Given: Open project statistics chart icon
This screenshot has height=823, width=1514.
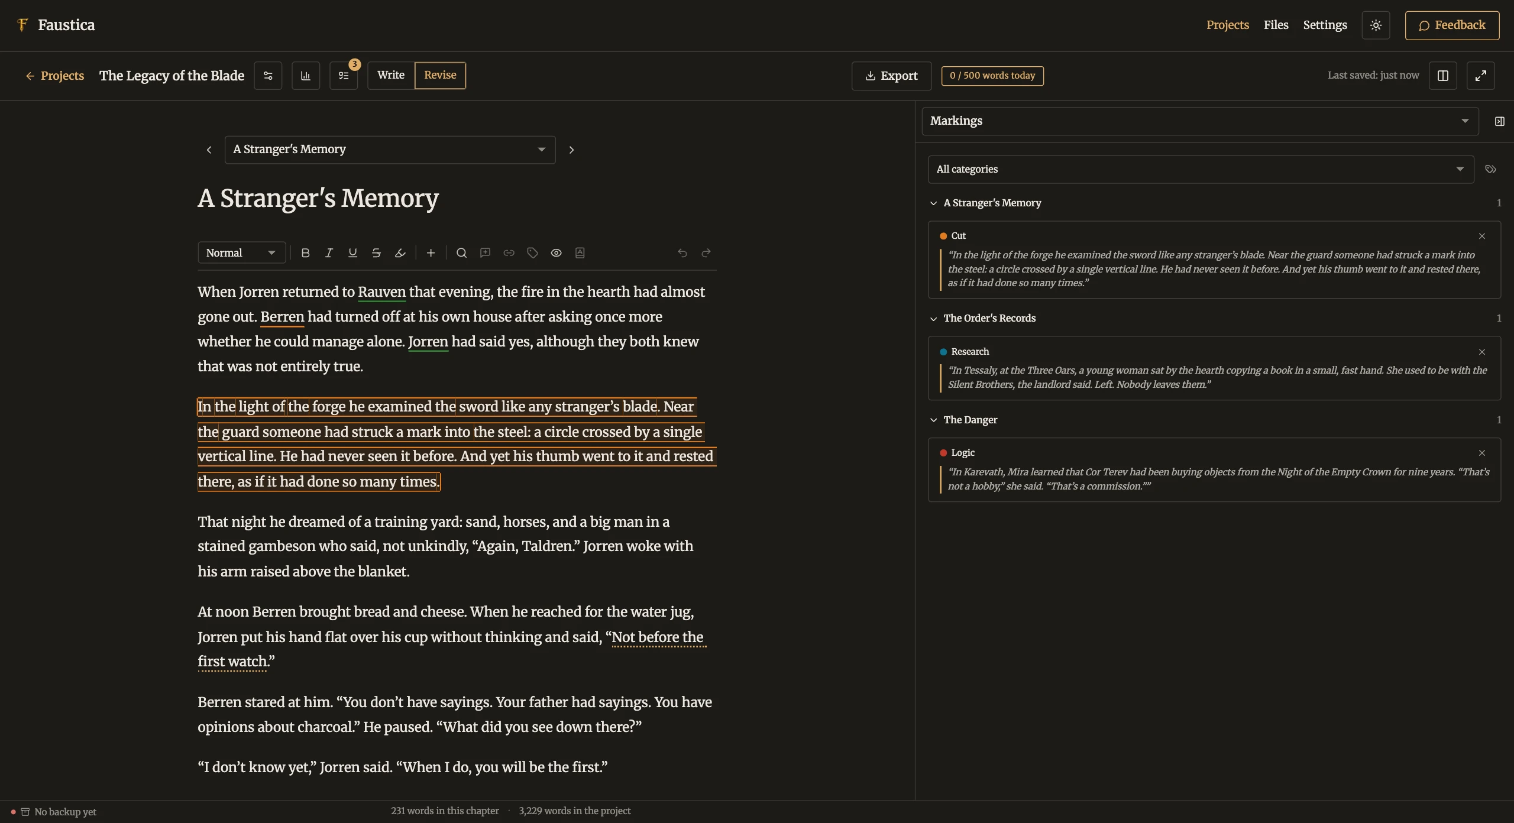Looking at the screenshot, I should (x=306, y=76).
